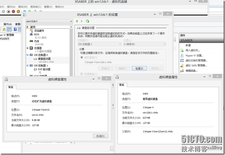Open the IDE 控制器 0 controller dropdown
Viewport: 225px width, 155px height.
pyautogui.click(x=100, y=44)
